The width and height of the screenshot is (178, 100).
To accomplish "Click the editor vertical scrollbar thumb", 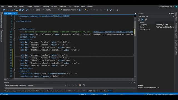I will click(135, 29).
